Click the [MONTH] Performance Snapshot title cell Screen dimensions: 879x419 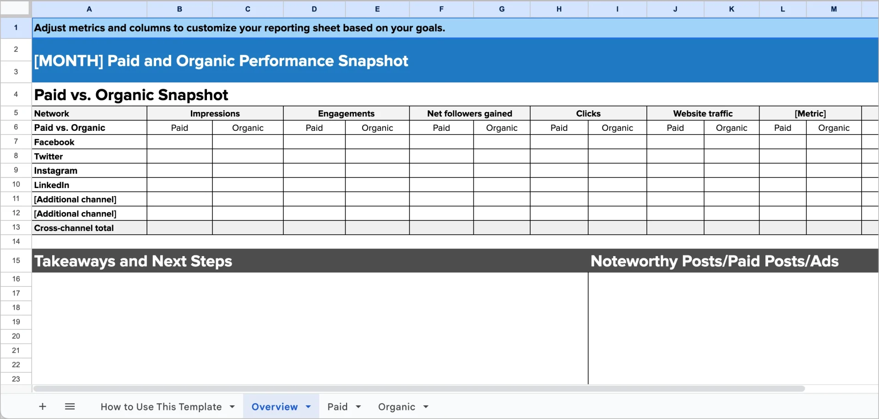tap(221, 60)
